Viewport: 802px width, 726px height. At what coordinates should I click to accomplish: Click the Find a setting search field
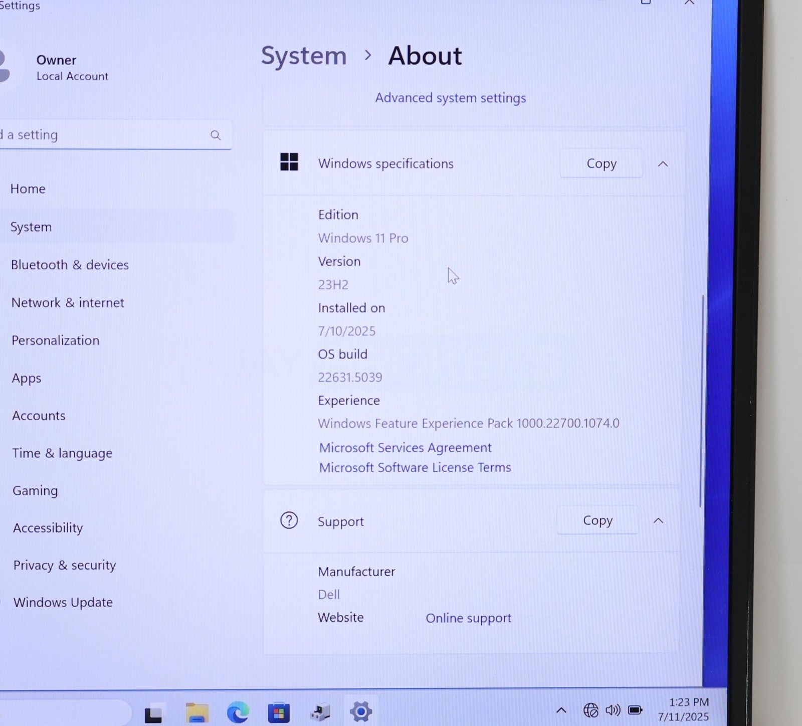(100, 135)
